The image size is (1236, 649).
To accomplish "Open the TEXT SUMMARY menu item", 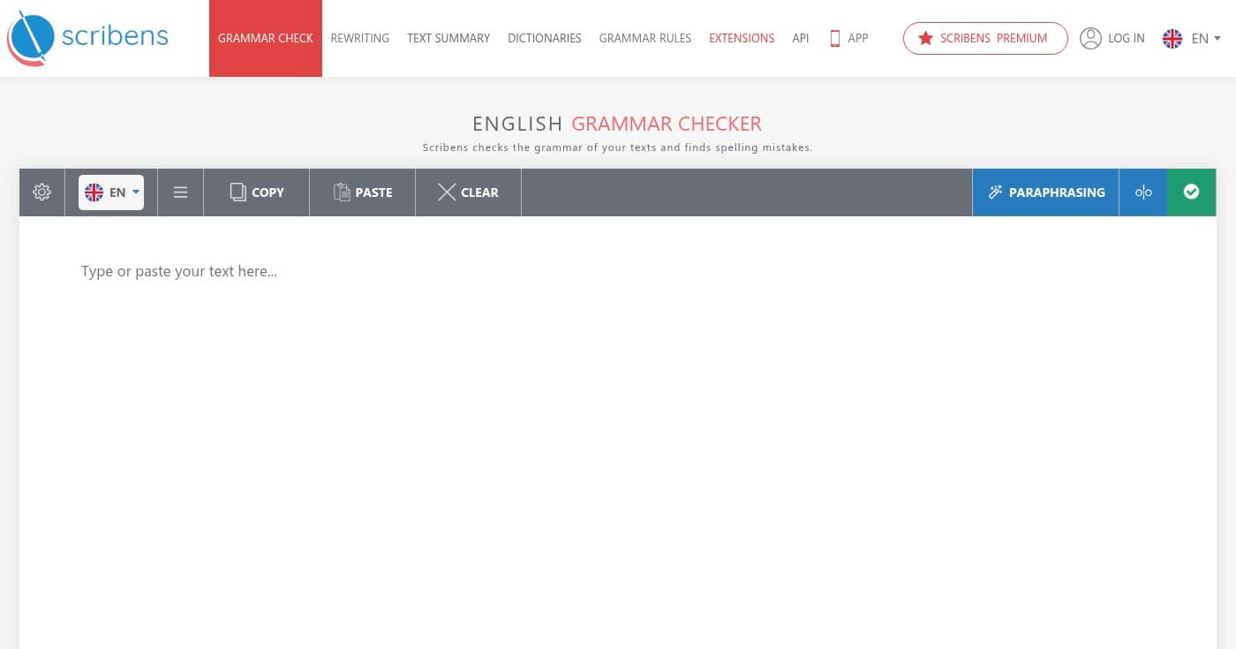I will click(448, 38).
